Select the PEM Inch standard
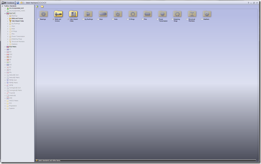 point(13,80)
